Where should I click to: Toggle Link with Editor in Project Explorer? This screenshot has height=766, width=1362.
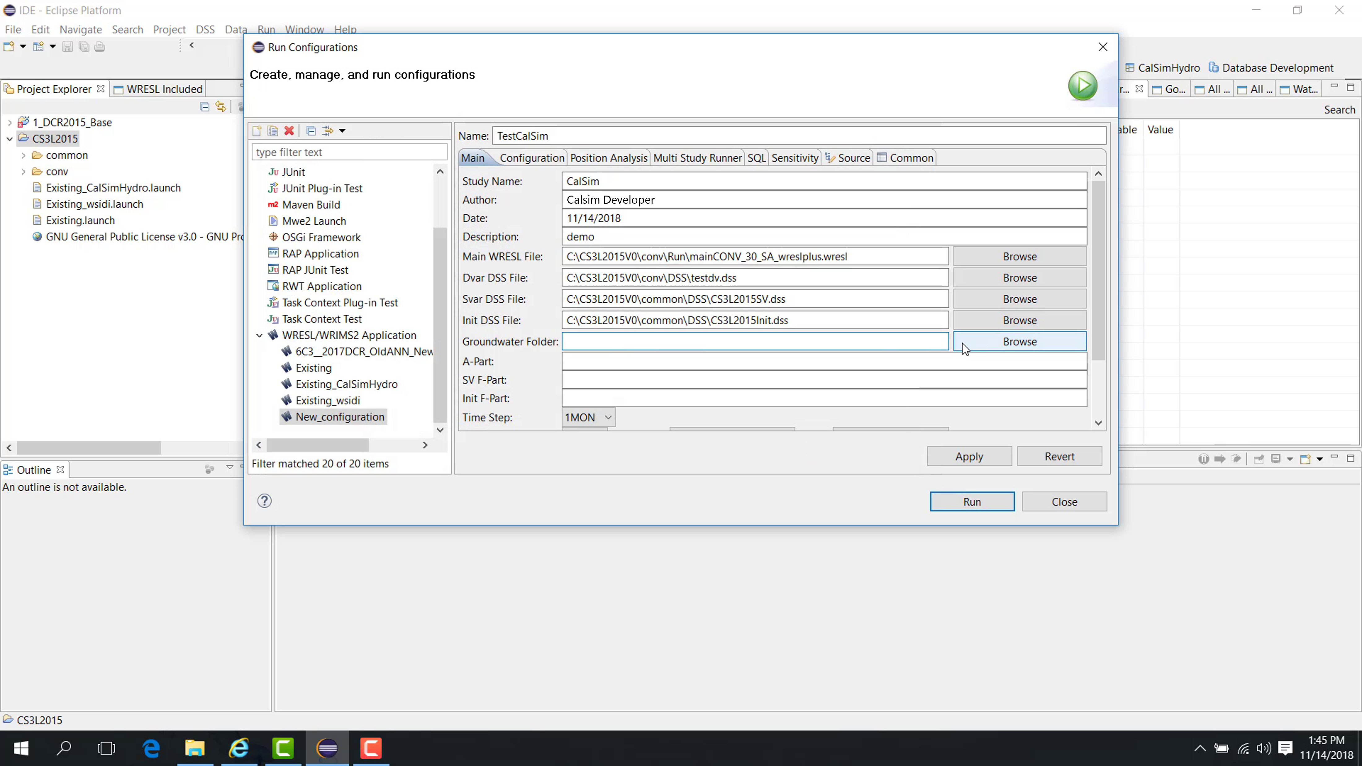221,107
